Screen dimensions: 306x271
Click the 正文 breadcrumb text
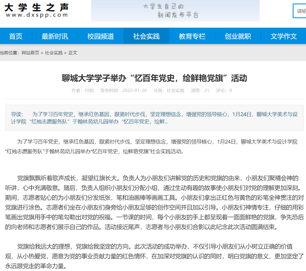(73, 53)
